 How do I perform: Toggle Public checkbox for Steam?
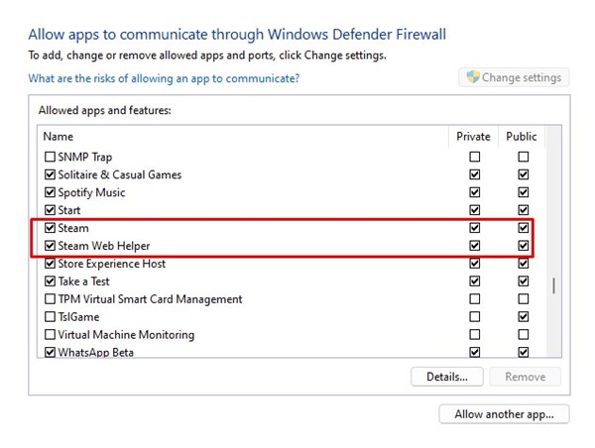[524, 229]
